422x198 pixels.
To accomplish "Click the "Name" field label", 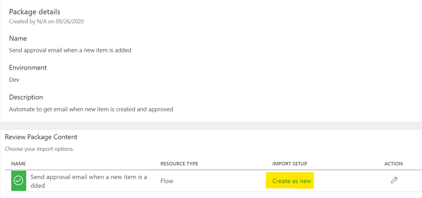I will click(18, 38).
